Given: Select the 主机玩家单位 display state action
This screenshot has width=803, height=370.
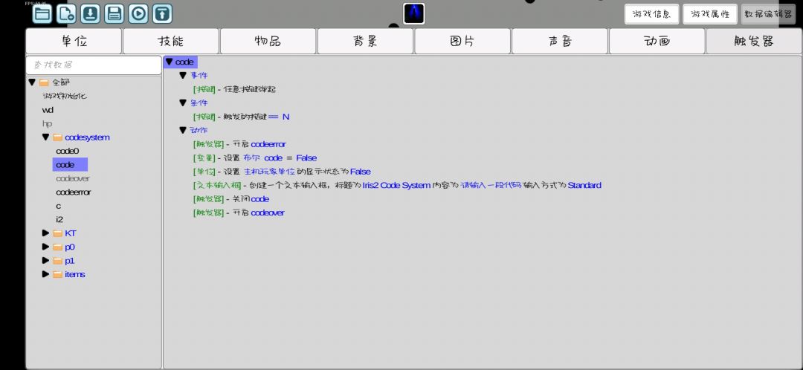Looking at the screenshot, I should tap(282, 172).
